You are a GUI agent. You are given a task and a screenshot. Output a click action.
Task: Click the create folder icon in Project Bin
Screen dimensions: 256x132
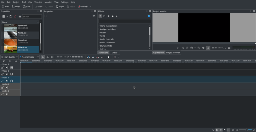[x=11, y=16]
